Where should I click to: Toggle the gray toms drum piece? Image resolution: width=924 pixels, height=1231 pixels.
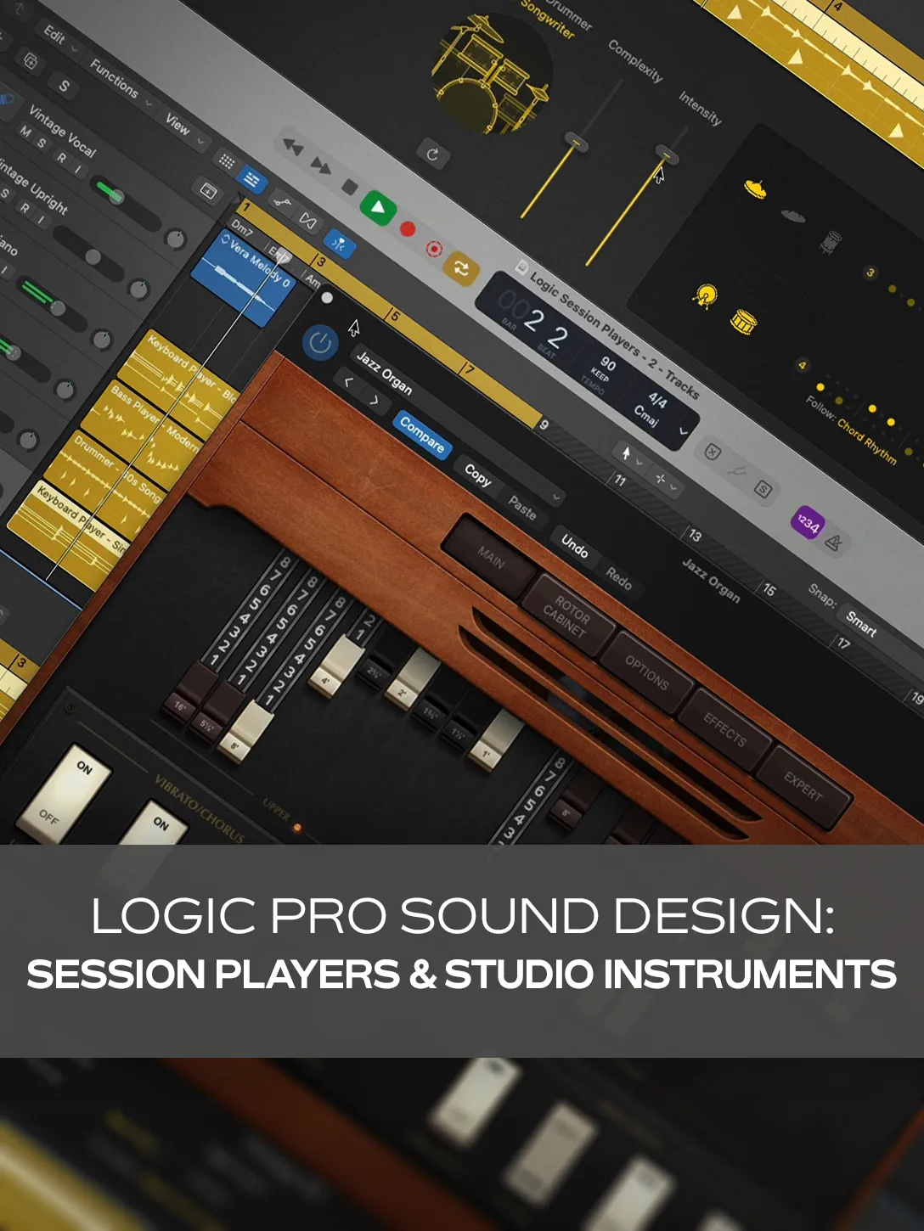click(x=830, y=242)
